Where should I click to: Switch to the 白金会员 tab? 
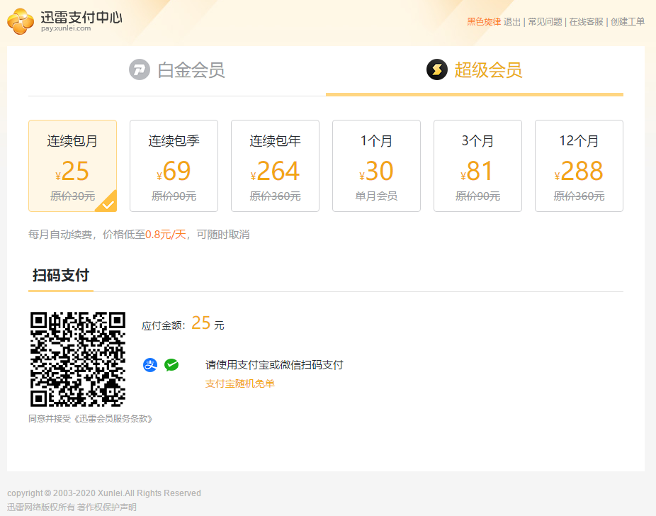(x=177, y=70)
